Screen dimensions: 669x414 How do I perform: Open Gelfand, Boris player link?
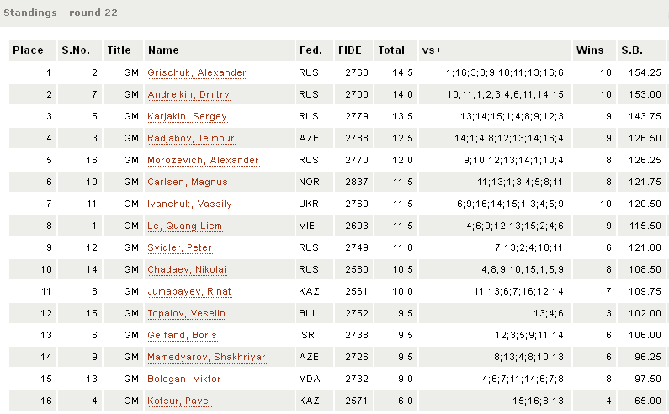tap(182, 336)
